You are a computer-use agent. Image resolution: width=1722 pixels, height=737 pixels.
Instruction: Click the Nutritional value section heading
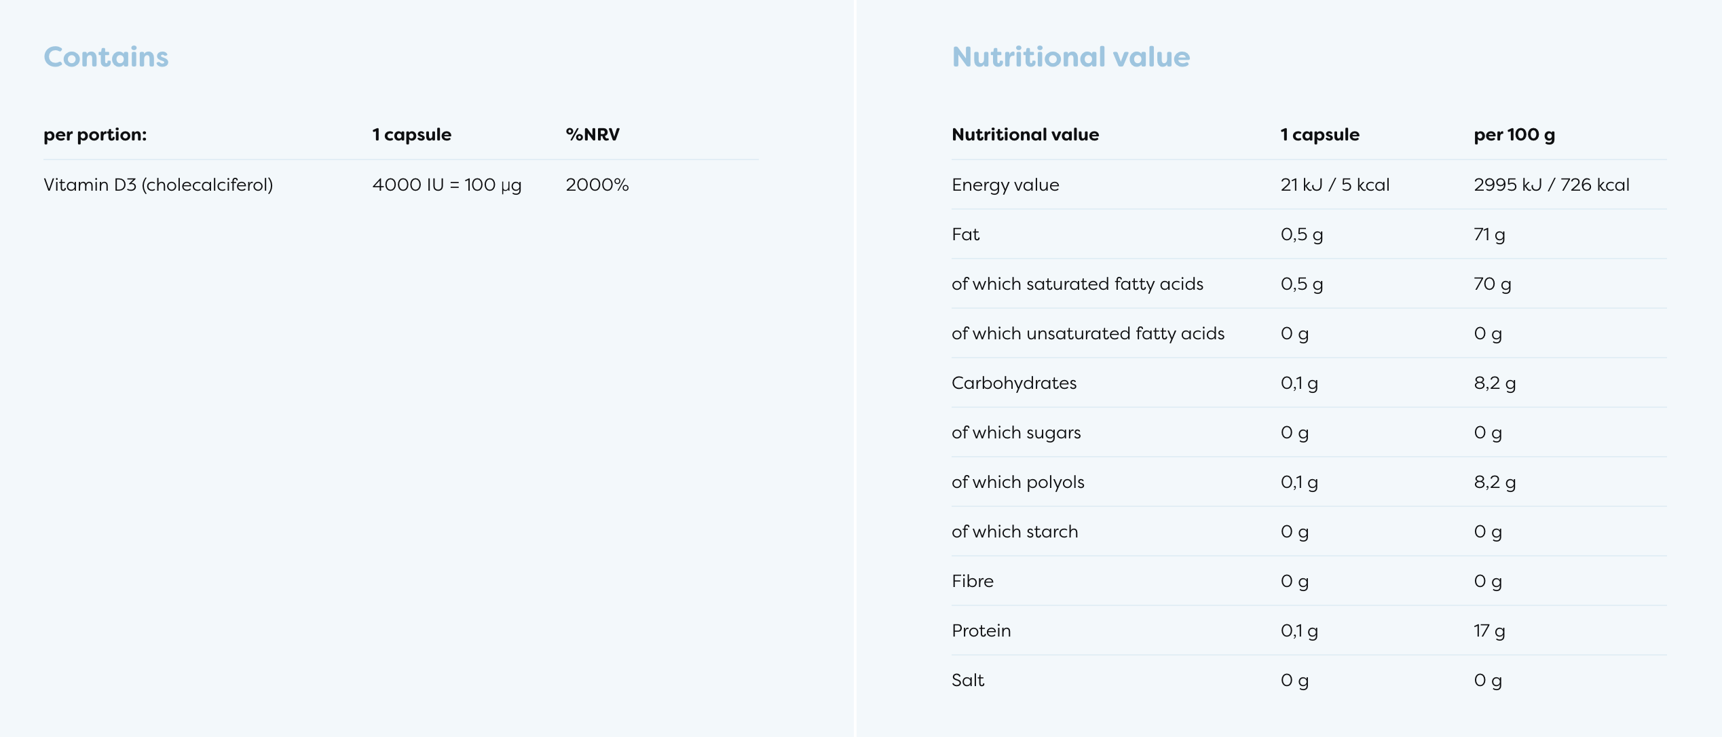(x=1070, y=57)
